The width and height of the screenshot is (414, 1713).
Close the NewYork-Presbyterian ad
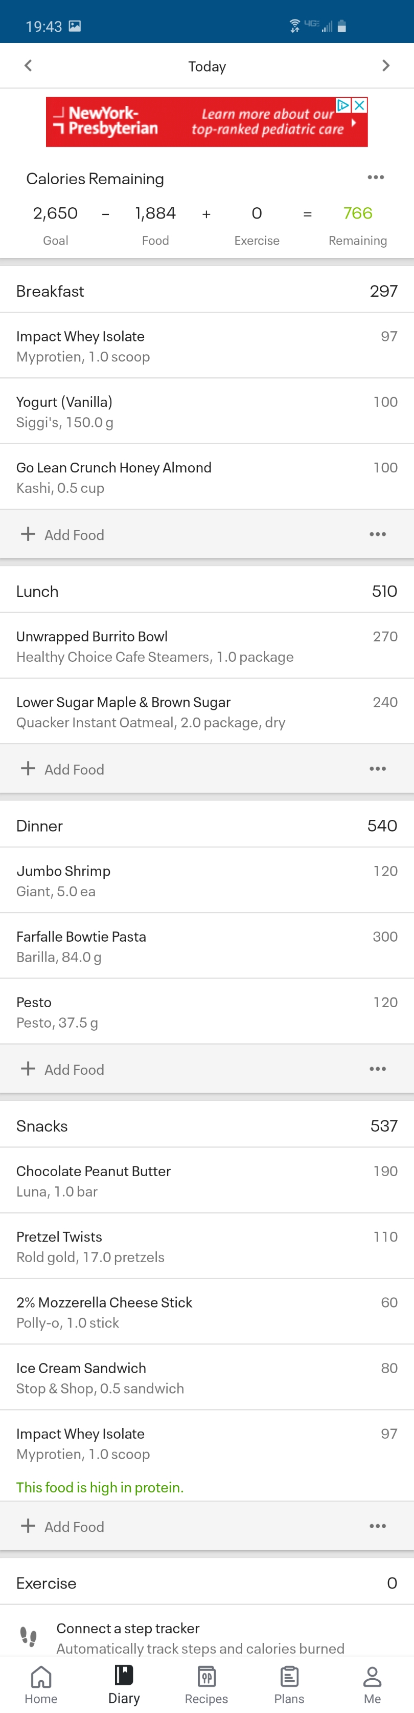click(359, 105)
